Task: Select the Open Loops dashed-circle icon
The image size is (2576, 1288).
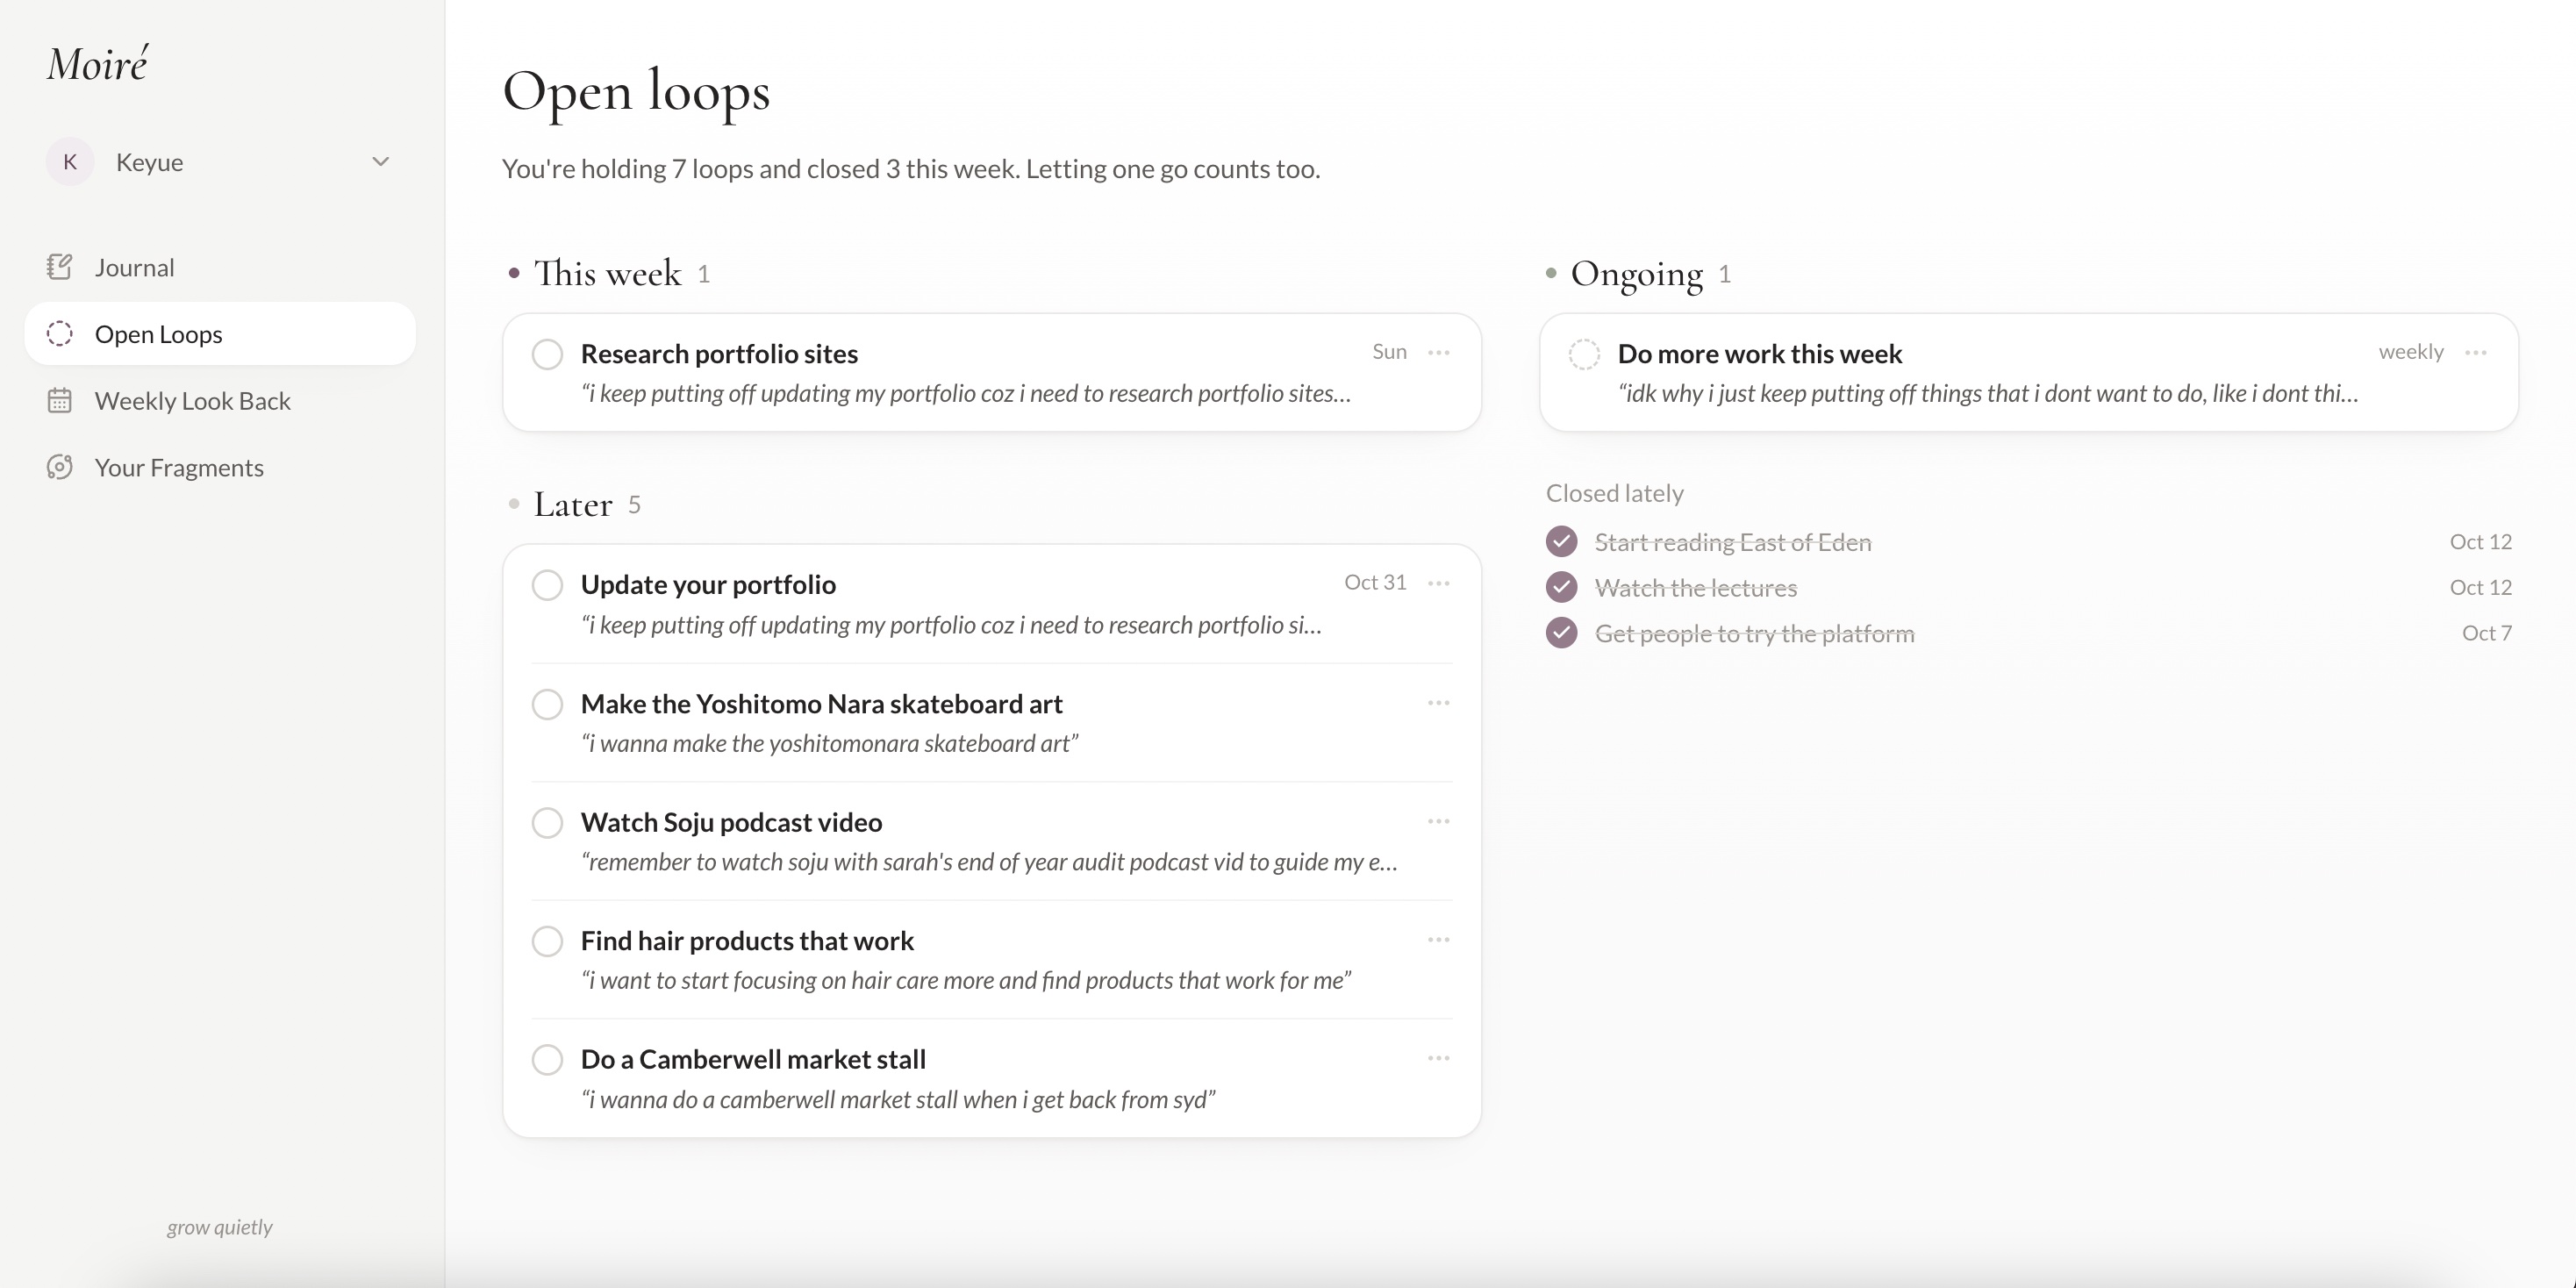Action: [59, 334]
